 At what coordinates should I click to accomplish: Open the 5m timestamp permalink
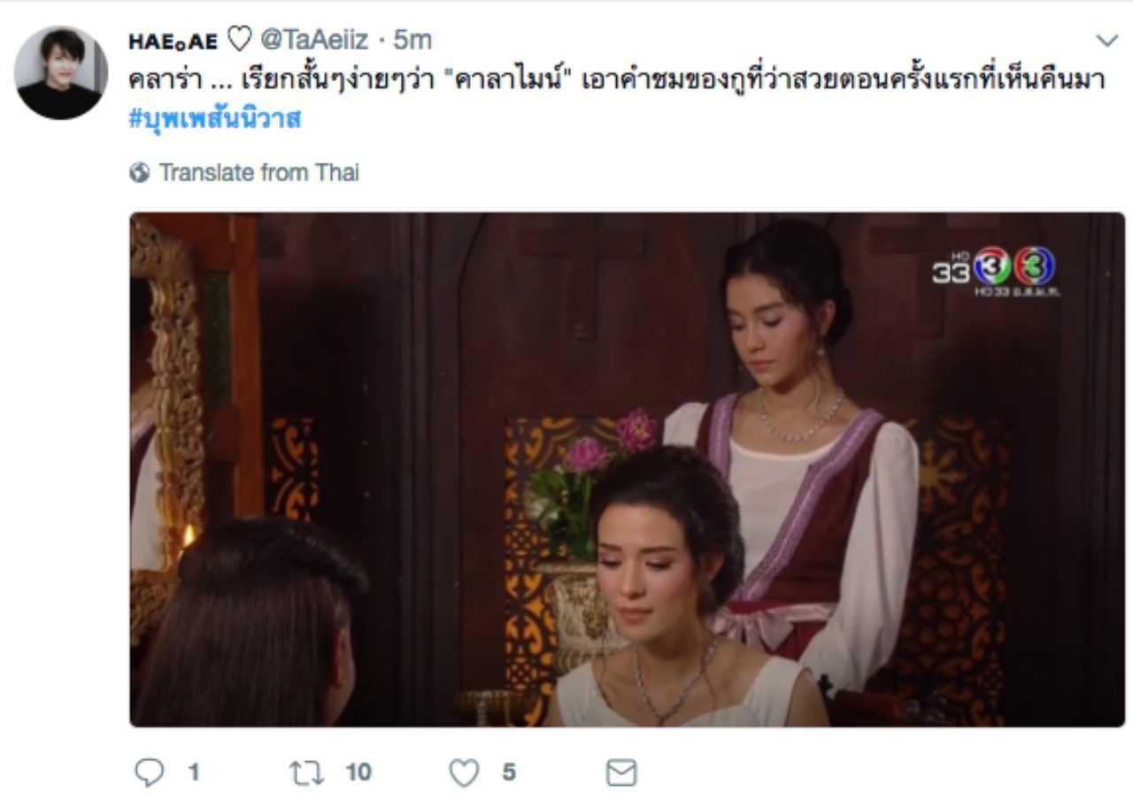click(x=412, y=40)
